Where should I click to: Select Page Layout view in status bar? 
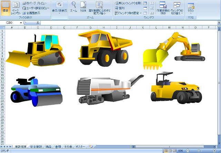(x=170, y=151)
